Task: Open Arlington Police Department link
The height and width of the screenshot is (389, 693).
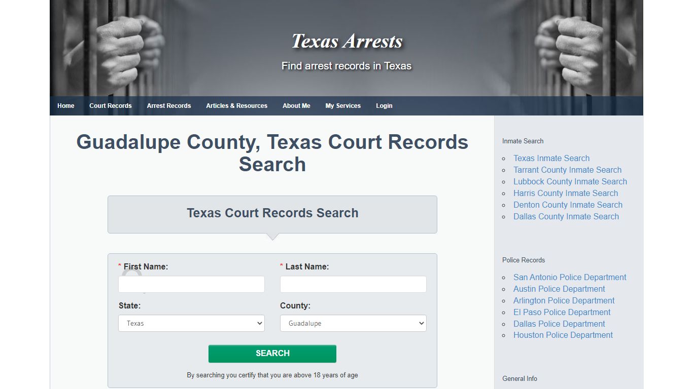Action: pyautogui.click(x=564, y=300)
